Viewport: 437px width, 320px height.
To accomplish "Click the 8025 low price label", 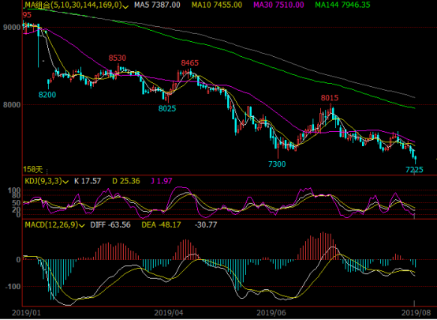I will coord(167,108).
